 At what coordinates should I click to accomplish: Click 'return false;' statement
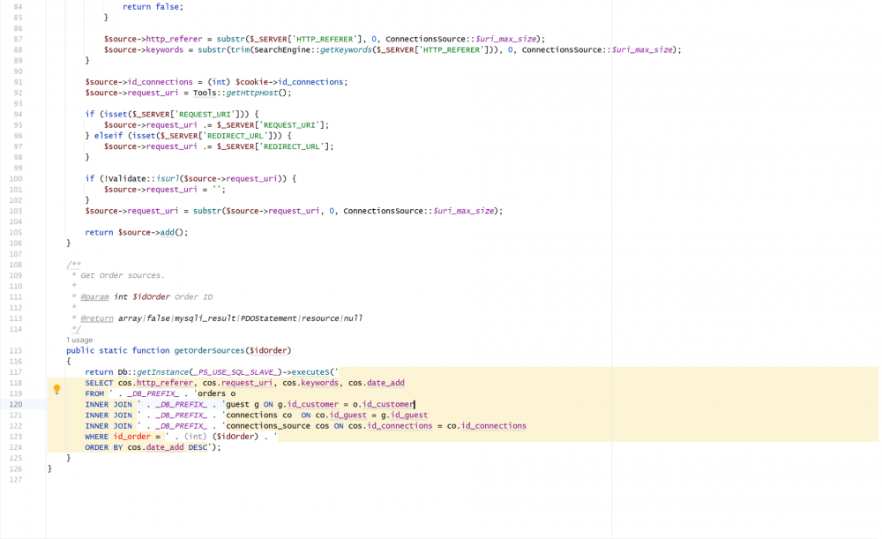click(x=153, y=7)
